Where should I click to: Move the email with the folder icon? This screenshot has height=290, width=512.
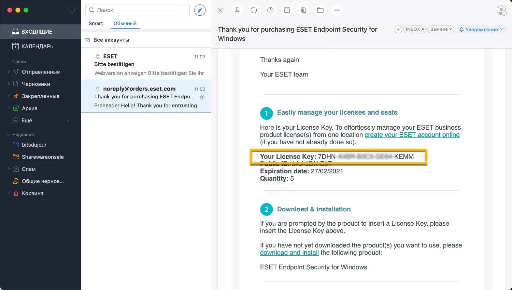point(320,10)
